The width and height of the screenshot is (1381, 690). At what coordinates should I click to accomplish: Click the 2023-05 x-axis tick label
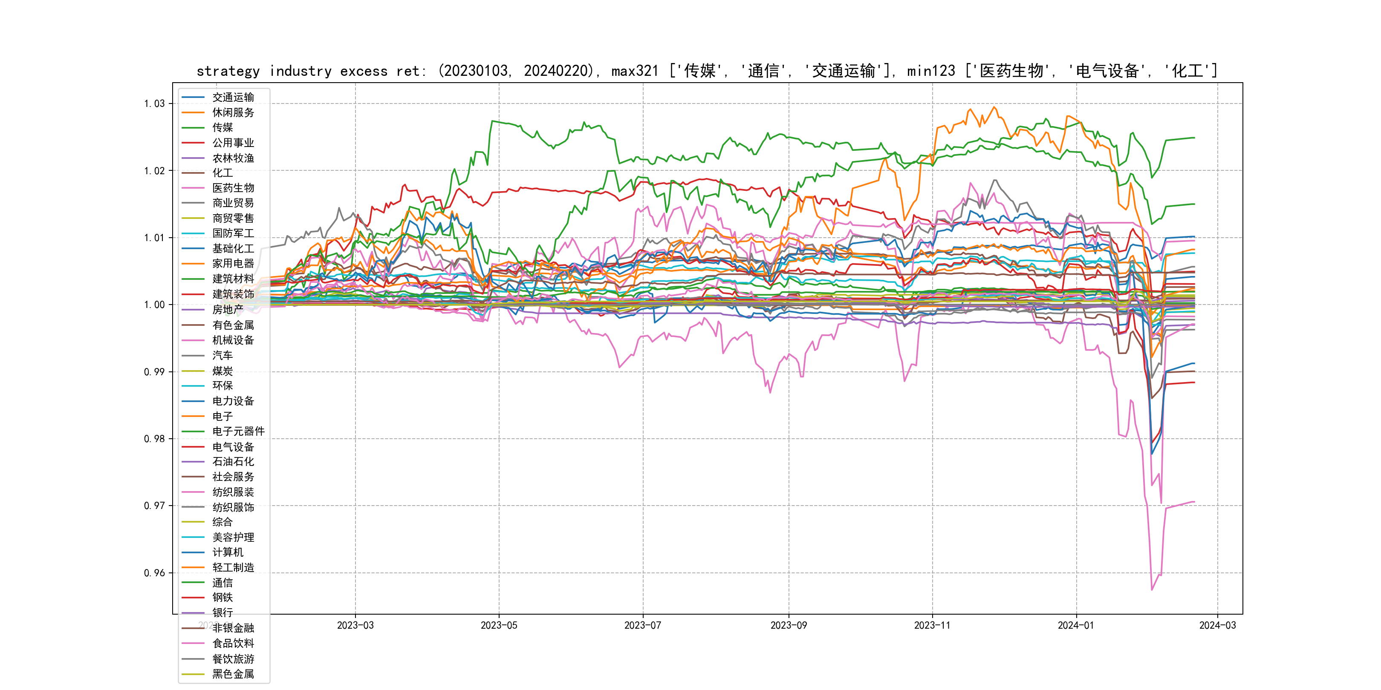(499, 625)
